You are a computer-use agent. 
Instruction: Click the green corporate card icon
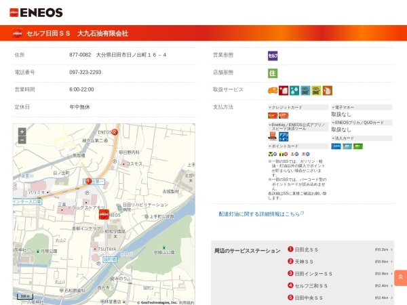pos(358,146)
